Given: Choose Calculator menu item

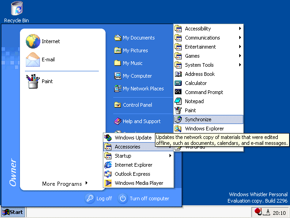Looking at the screenshot, I should (208, 83).
